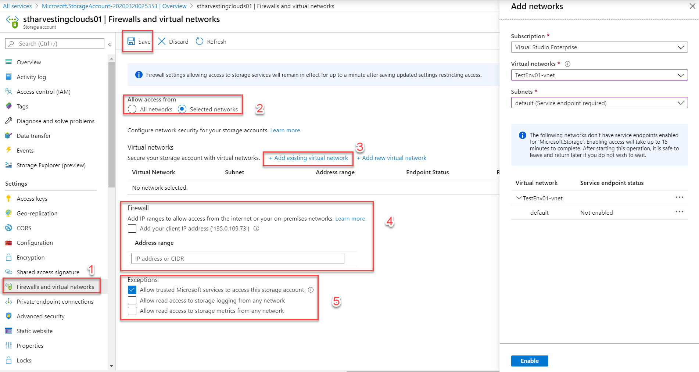Click Address range column header in table
The image size is (699, 372).
tap(335, 172)
